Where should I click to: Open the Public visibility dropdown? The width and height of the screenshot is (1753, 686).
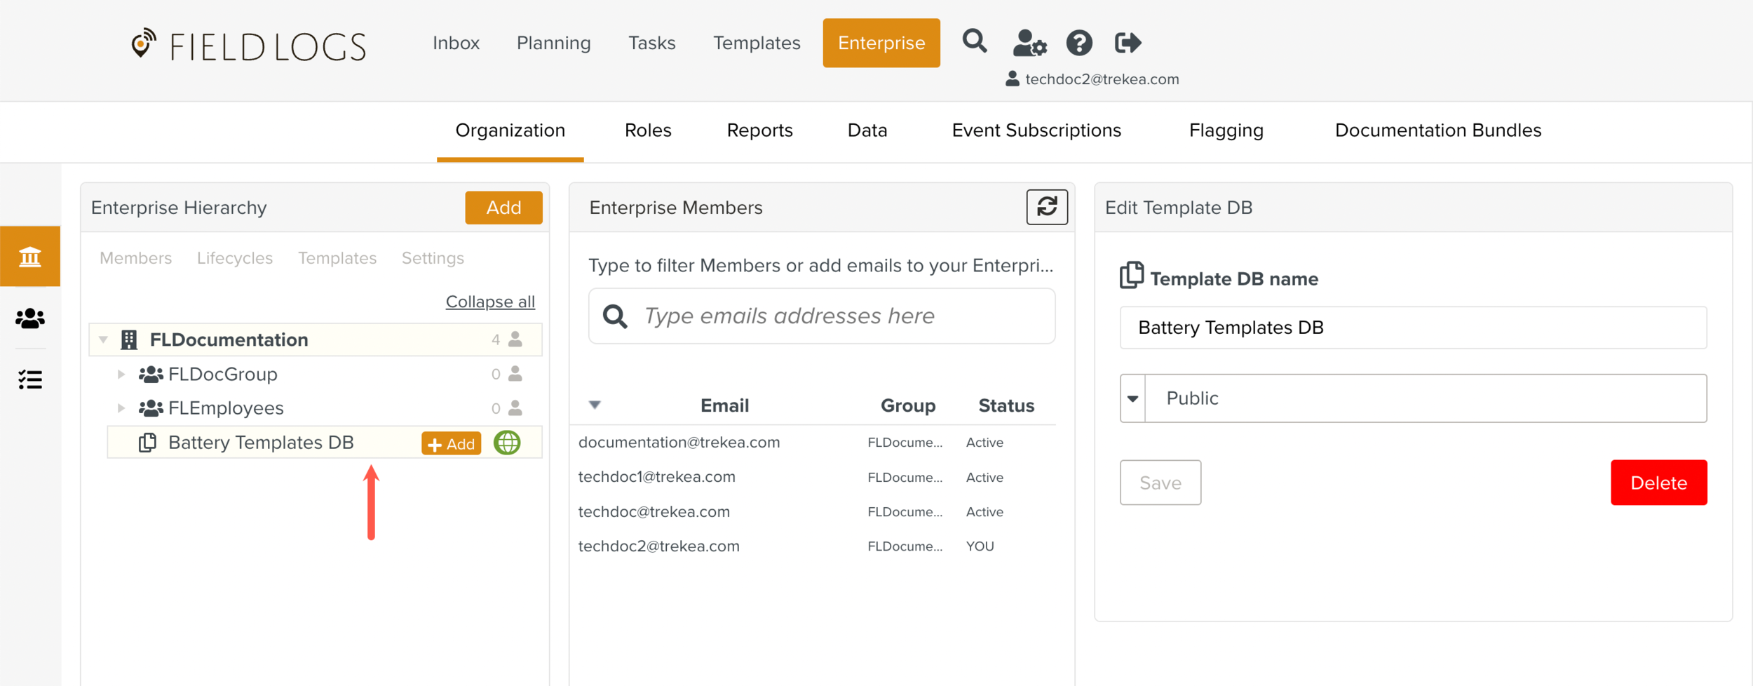(1133, 398)
